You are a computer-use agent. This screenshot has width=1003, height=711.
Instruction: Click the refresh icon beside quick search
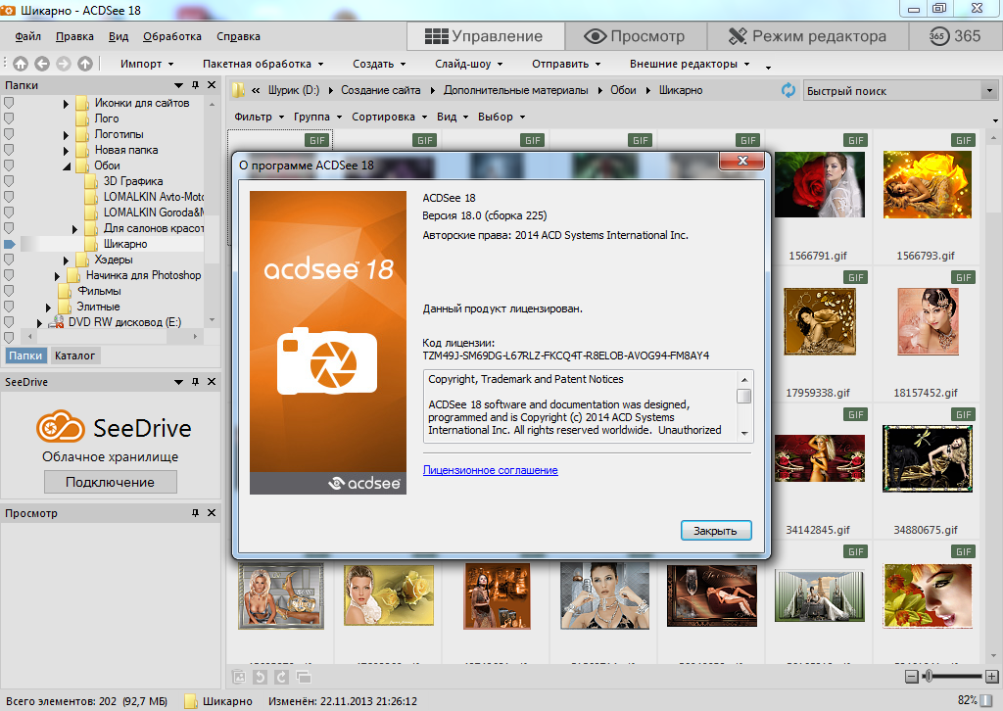point(788,90)
